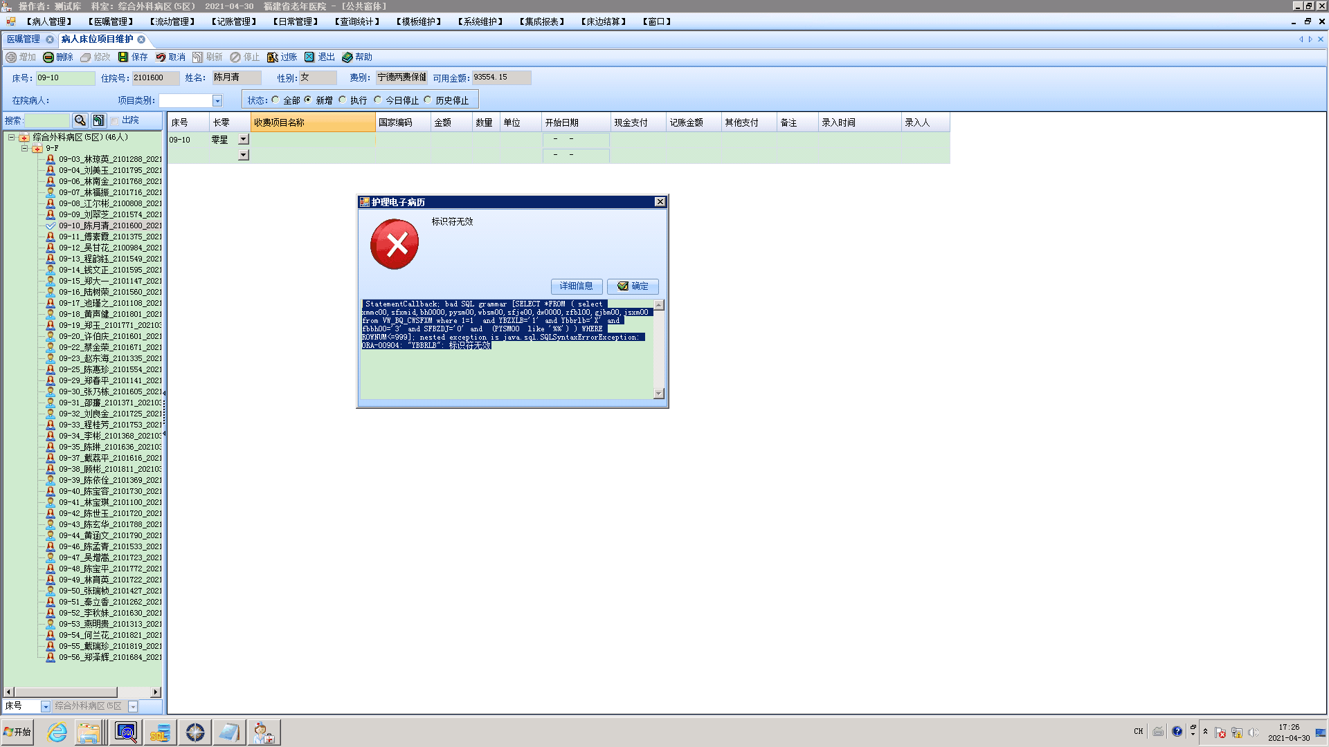Select the 执行 status radio button
The width and height of the screenshot is (1329, 747).
[343, 100]
